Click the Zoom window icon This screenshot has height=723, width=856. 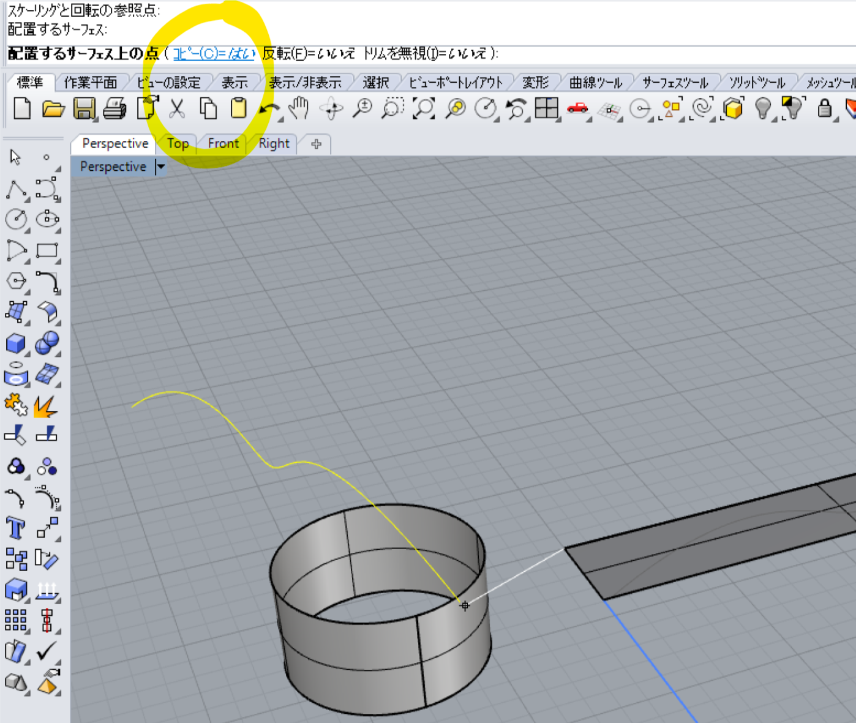[392, 108]
